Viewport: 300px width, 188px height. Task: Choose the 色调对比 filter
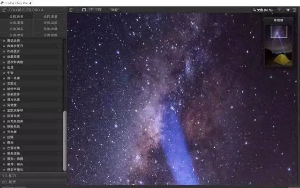pos(31,148)
